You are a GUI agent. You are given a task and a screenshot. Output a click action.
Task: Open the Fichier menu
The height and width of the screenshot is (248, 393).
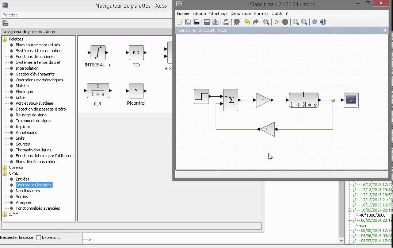click(x=183, y=13)
